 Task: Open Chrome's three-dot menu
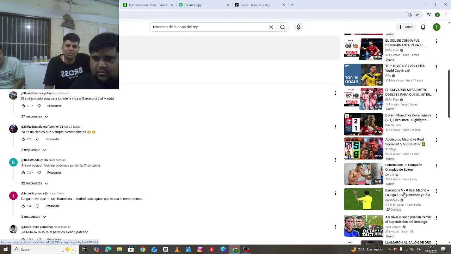tap(446, 15)
